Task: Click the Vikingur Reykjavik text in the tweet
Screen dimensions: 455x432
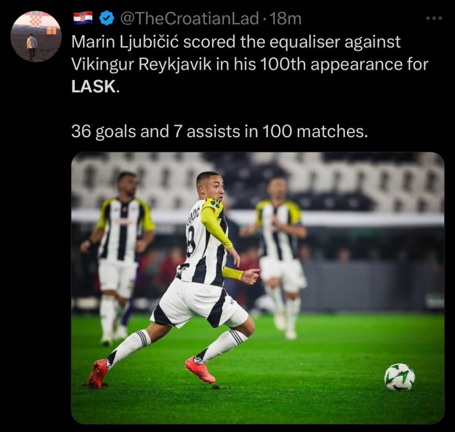Action: pos(142,64)
